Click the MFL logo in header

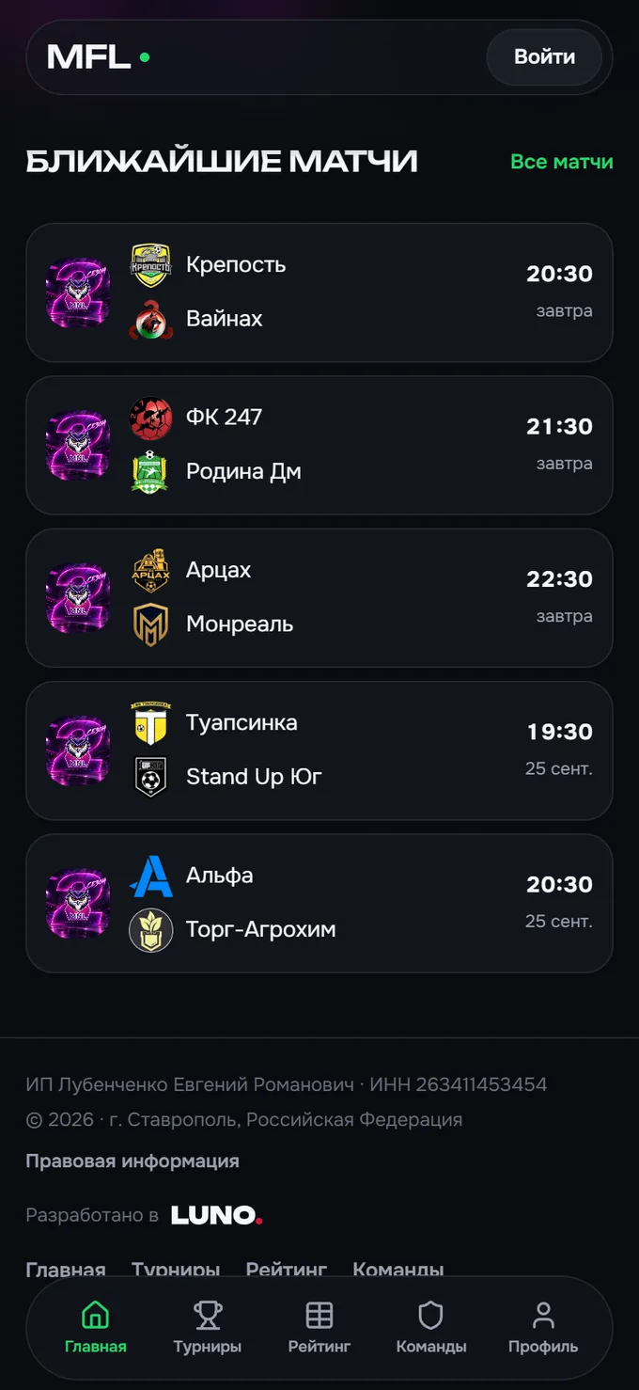[x=98, y=57]
